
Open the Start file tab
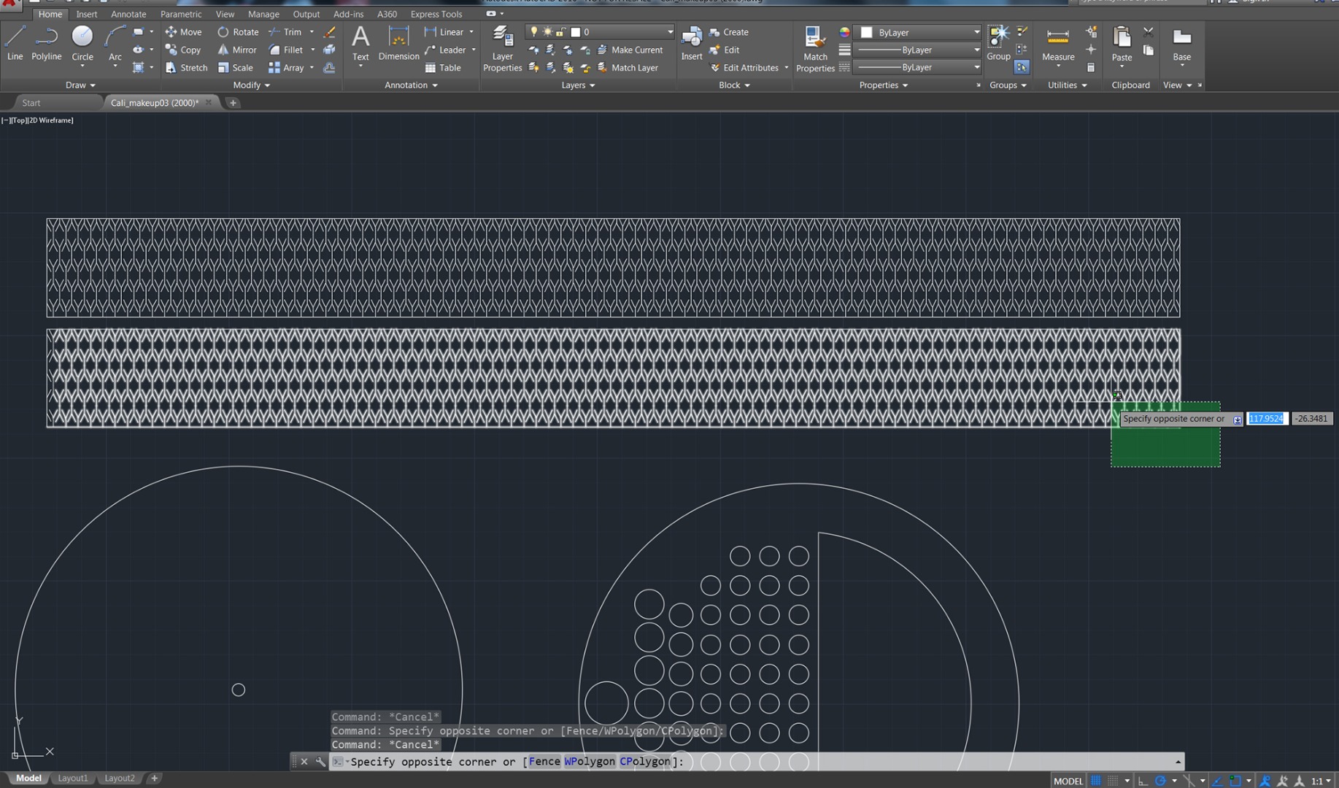(31, 103)
